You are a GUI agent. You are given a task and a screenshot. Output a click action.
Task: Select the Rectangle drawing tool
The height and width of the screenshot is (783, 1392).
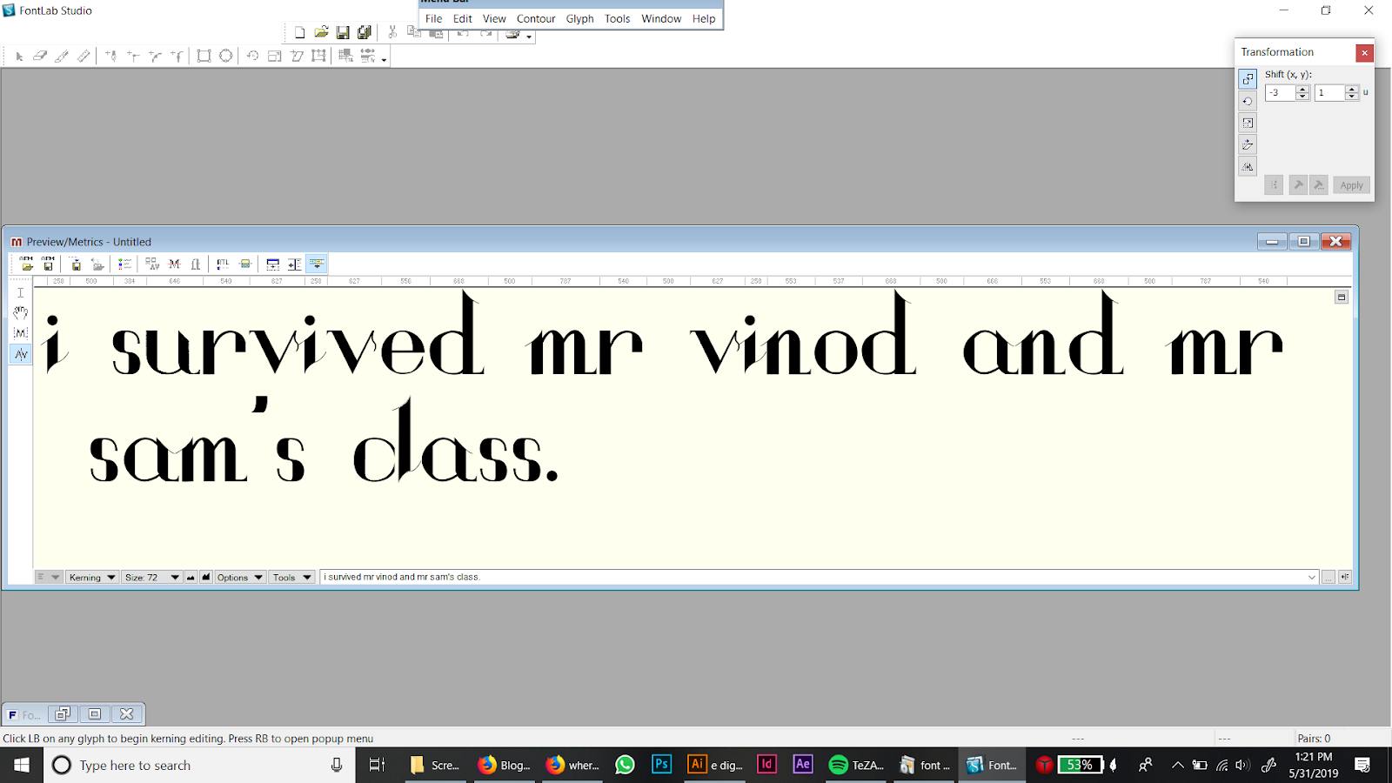tap(204, 57)
